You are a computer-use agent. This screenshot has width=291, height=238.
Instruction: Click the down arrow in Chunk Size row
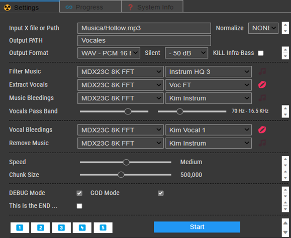click(x=285, y=178)
